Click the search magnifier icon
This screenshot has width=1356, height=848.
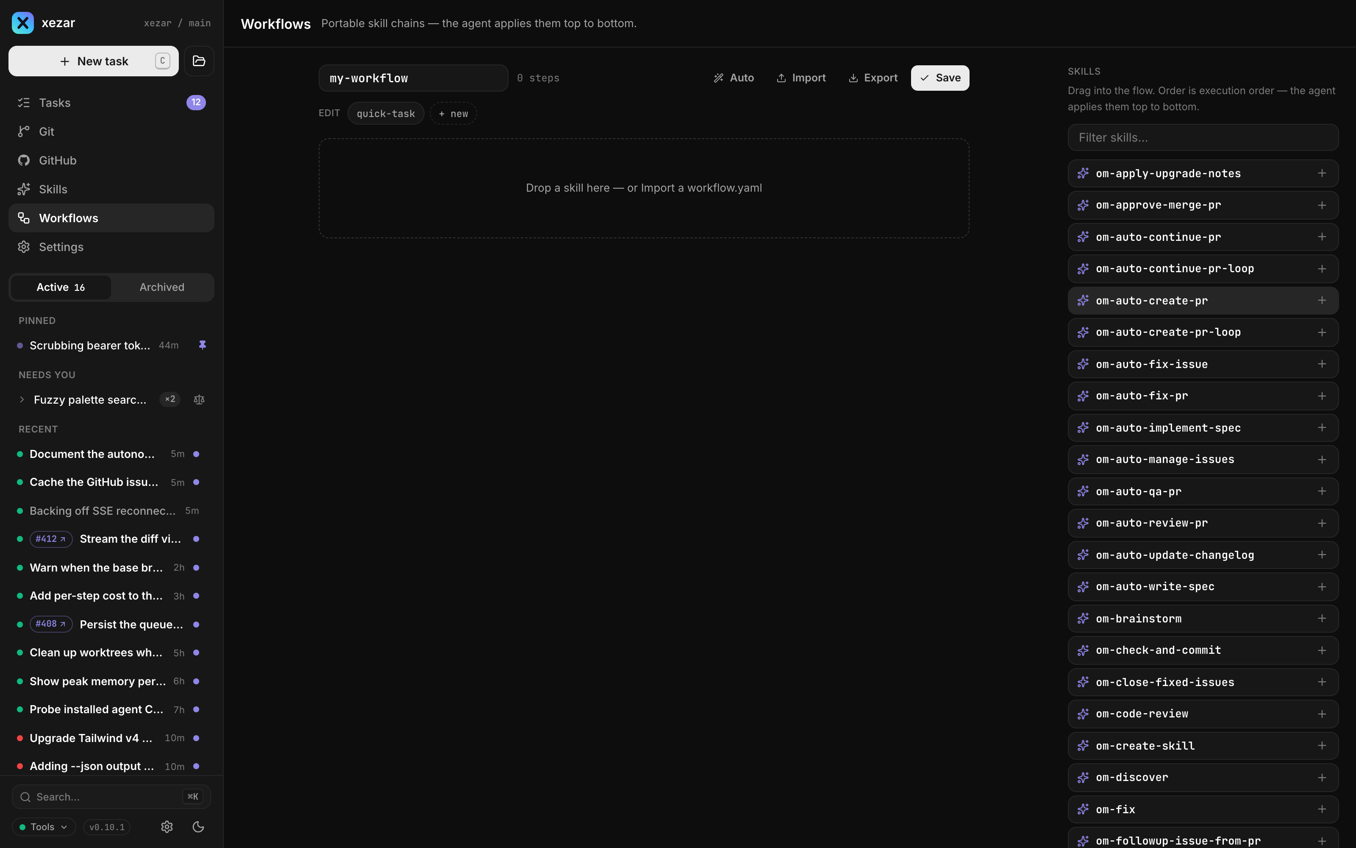coord(25,797)
